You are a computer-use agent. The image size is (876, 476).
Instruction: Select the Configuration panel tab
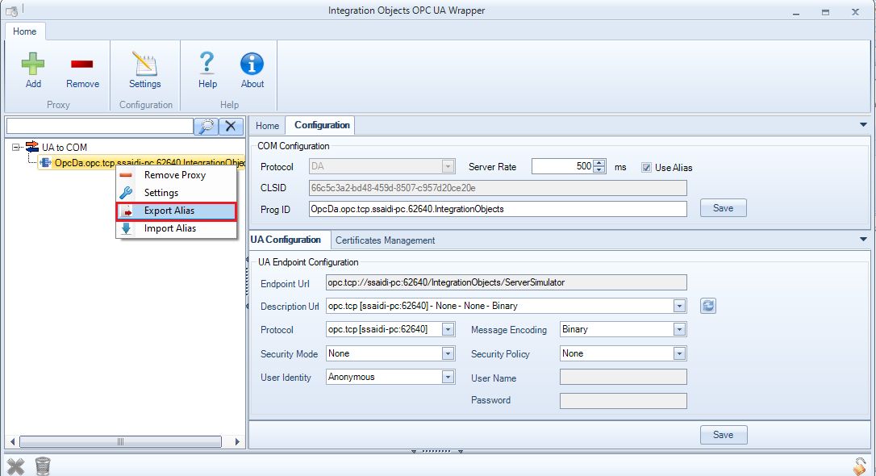322,125
